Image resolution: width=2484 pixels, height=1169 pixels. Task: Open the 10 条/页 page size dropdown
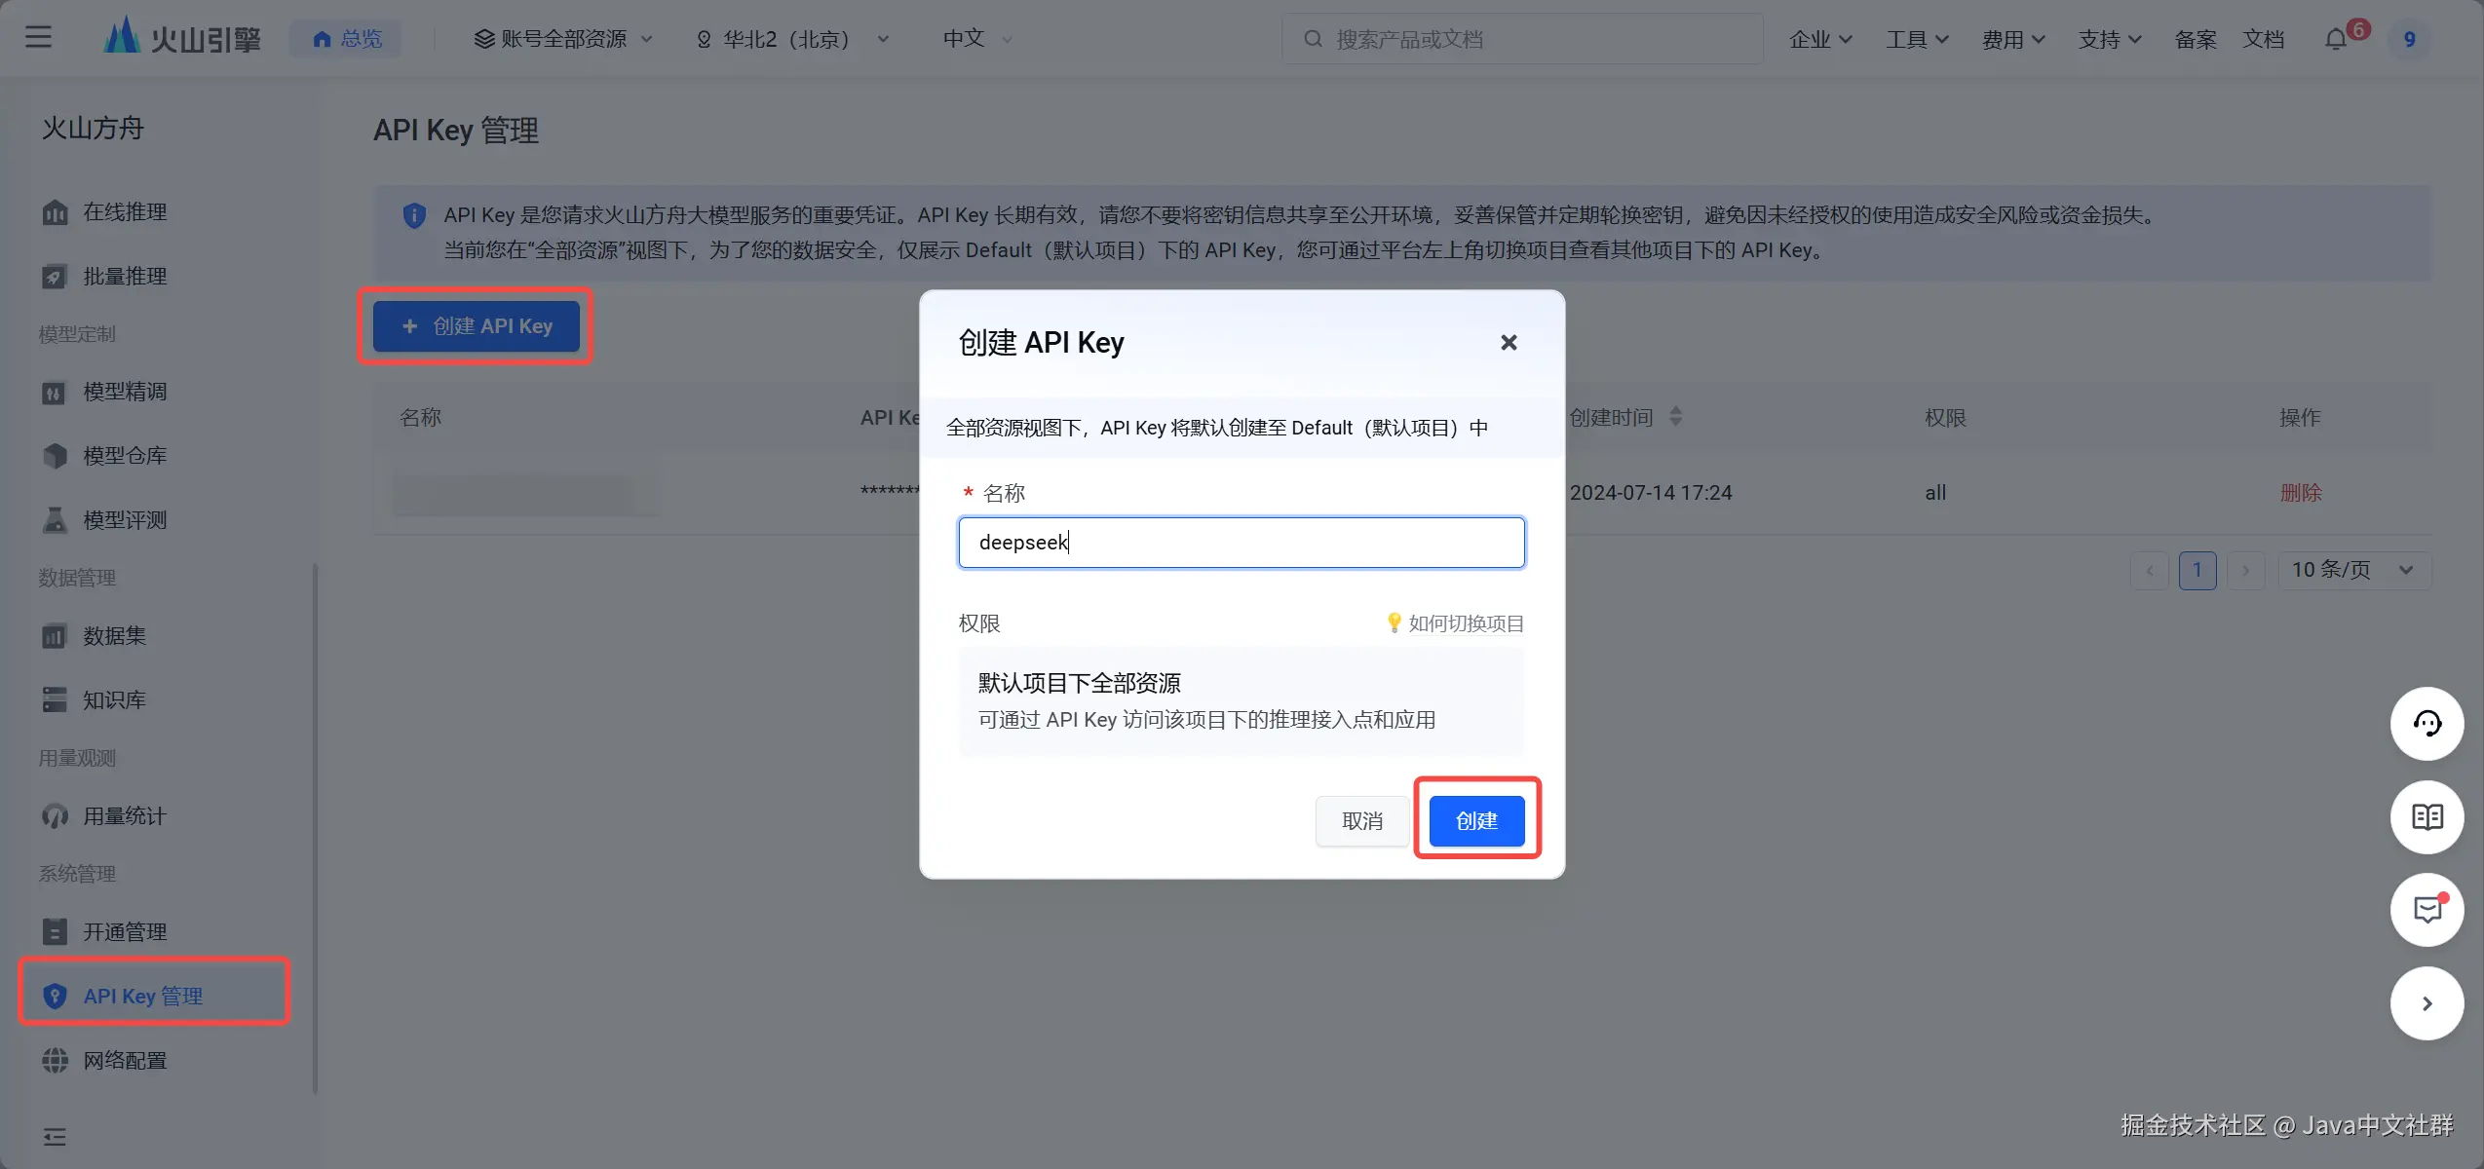click(2352, 570)
